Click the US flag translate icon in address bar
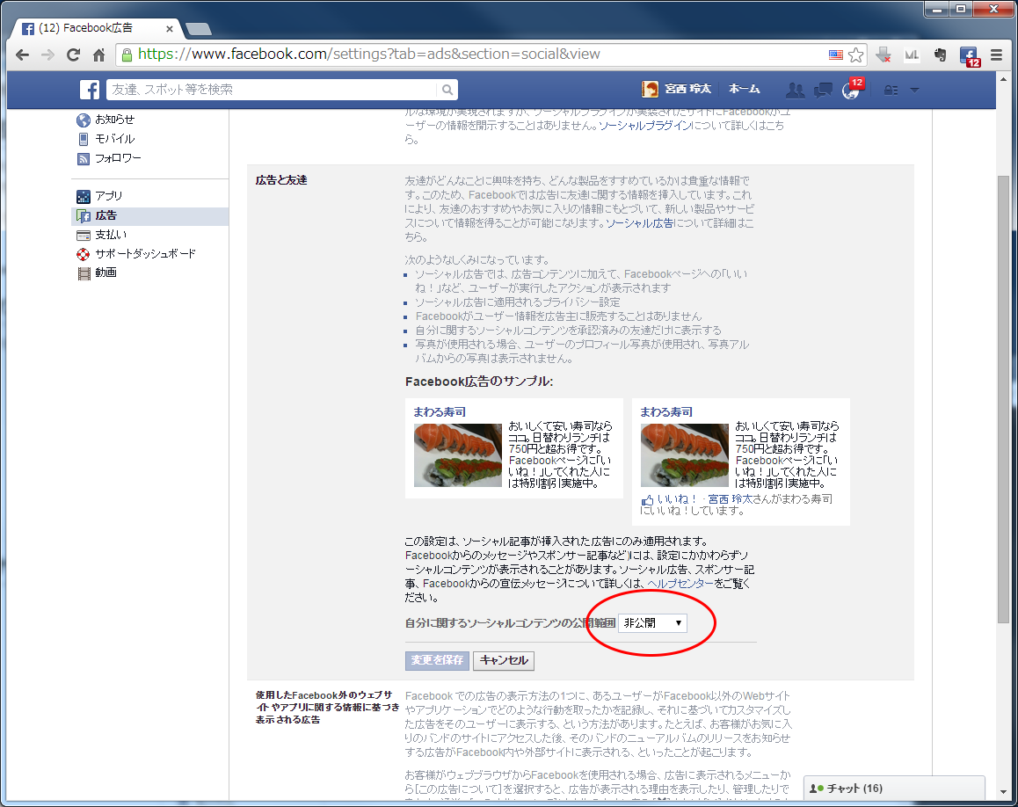 [x=835, y=55]
